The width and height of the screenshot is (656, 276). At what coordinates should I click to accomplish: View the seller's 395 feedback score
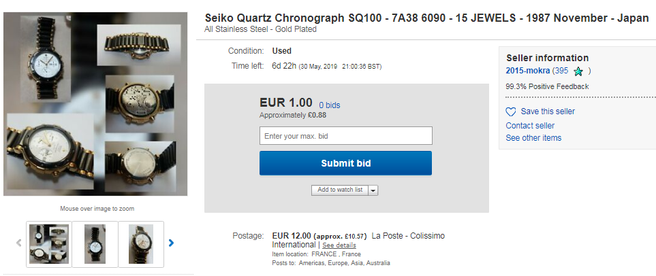tap(561, 71)
